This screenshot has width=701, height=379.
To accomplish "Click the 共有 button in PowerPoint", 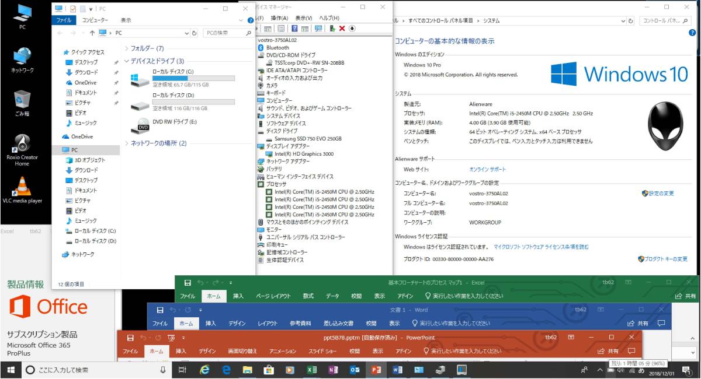I will (608, 351).
